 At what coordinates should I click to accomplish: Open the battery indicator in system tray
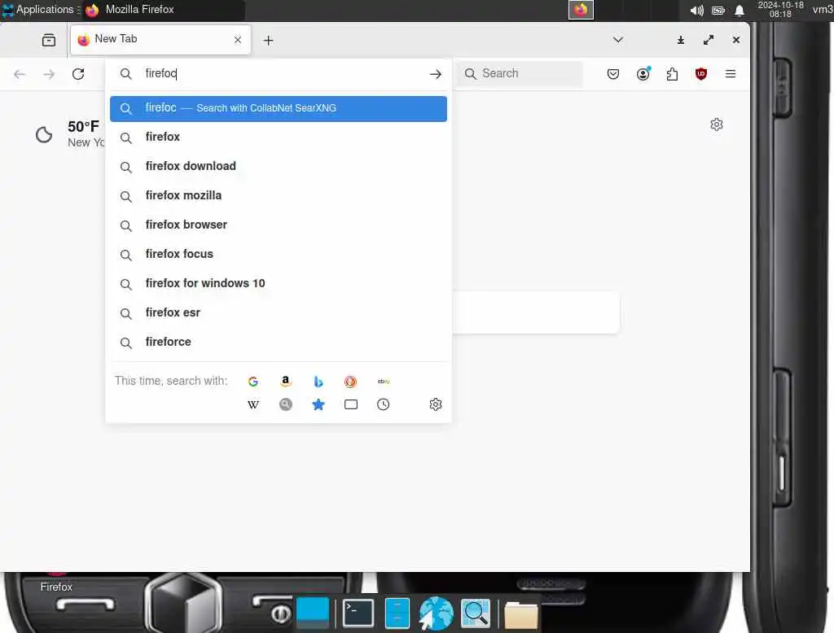(718, 10)
